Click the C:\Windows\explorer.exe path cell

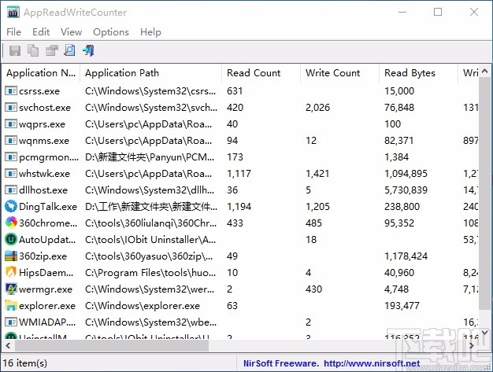click(143, 305)
